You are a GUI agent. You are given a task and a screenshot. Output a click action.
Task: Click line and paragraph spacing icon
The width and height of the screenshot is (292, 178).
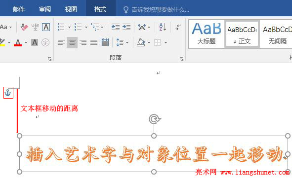(120, 42)
